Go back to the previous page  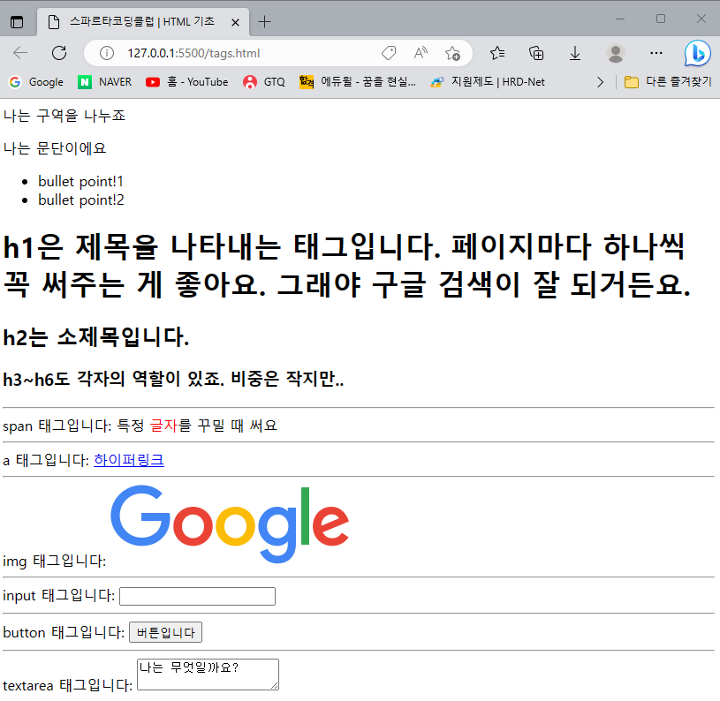click(x=20, y=53)
